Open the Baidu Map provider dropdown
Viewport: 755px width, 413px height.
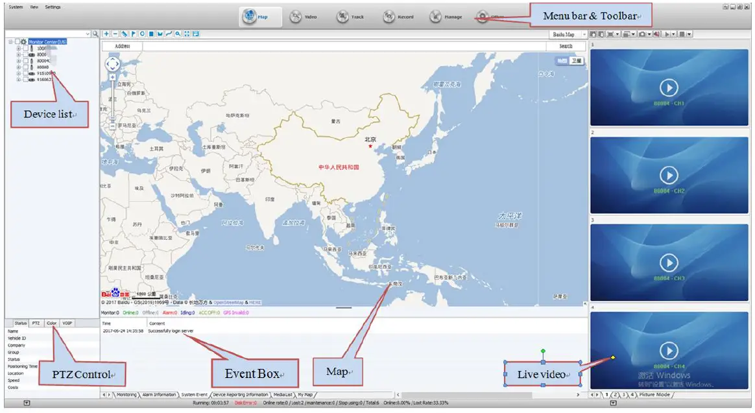coord(584,34)
